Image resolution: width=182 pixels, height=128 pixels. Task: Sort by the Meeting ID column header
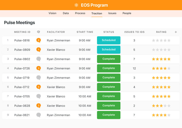pyautogui.click(x=22, y=32)
